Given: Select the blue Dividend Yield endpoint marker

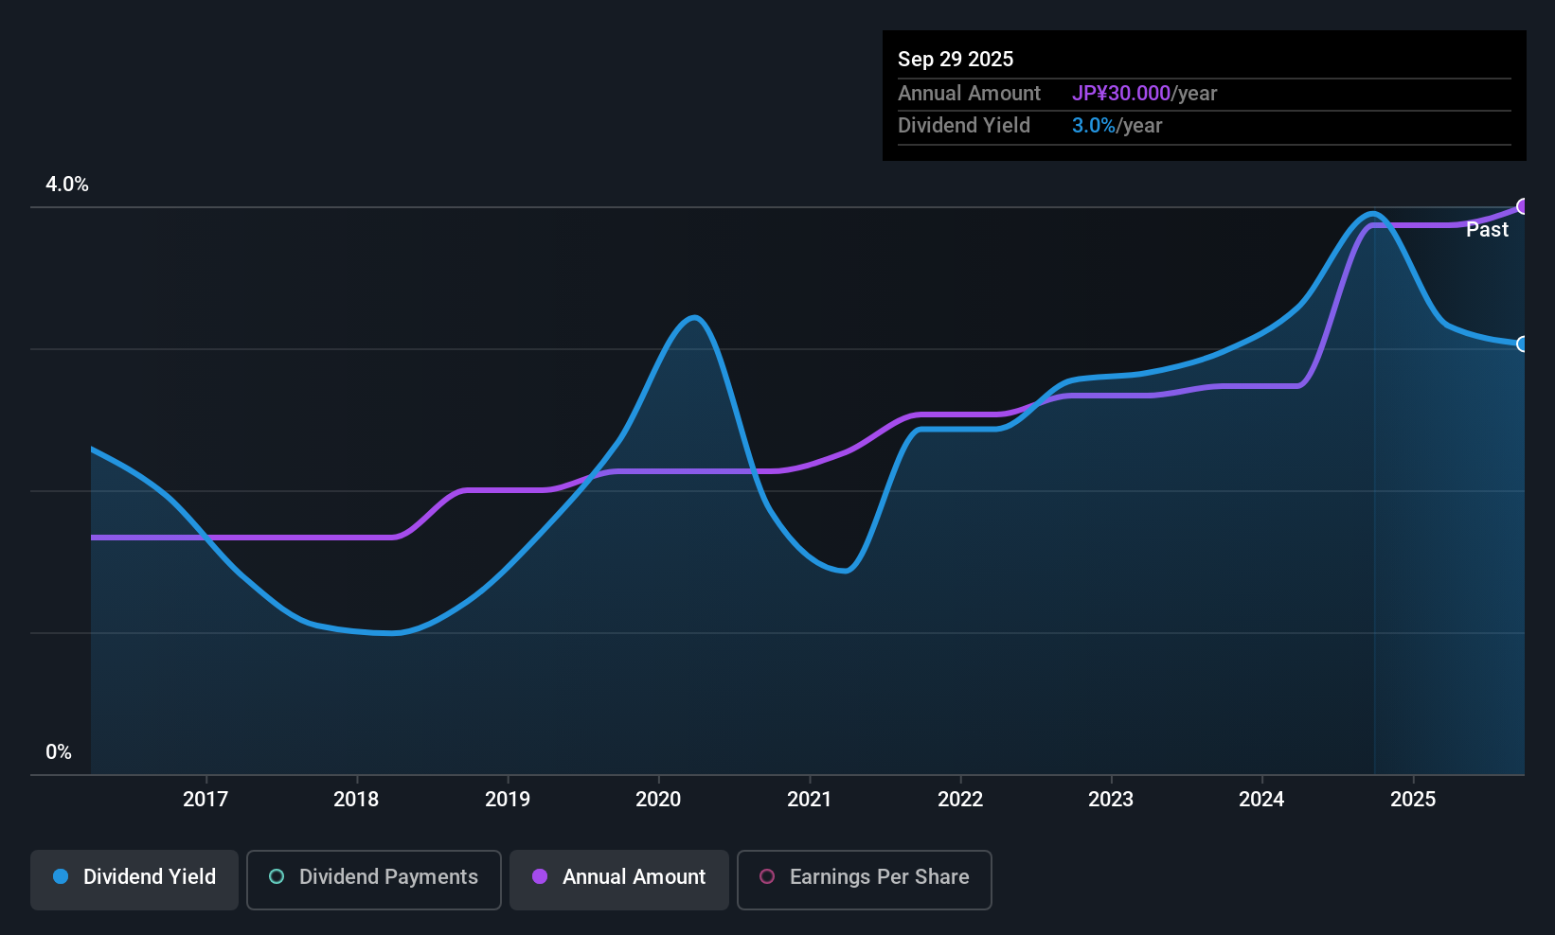Looking at the screenshot, I should click(1523, 344).
